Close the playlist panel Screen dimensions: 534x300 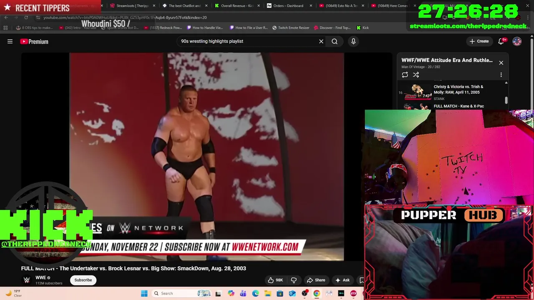point(501,63)
